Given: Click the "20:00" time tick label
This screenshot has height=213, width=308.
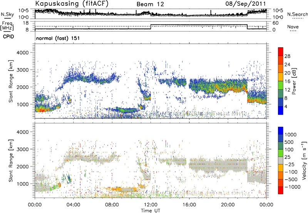Looking at the screenshot, I should pyautogui.click(x=228, y=205).
